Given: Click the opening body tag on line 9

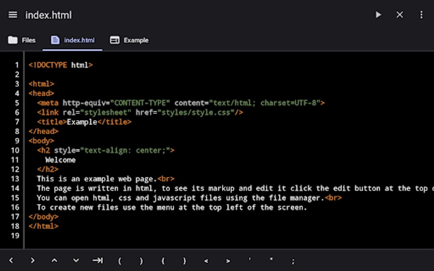Looking at the screenshot, I should point(41,141).
